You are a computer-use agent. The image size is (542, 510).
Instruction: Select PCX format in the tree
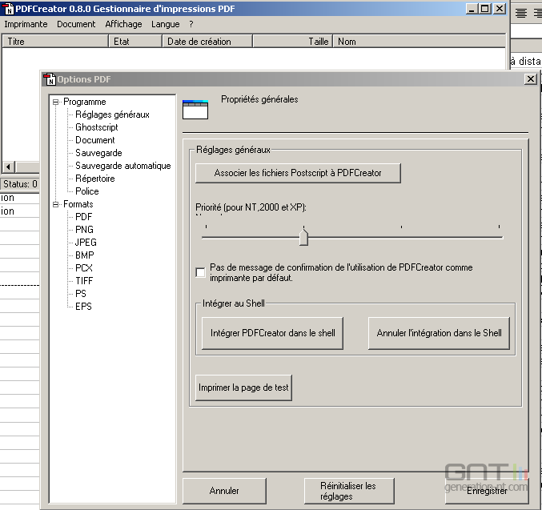84,268
